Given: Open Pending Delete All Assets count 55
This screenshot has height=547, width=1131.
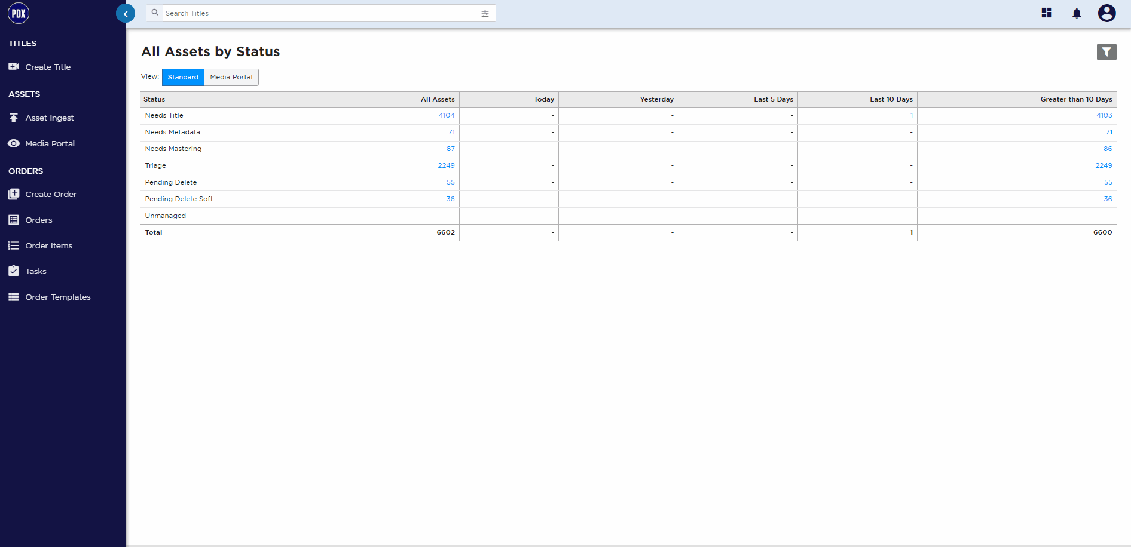Looking at the screenshot, I should tap(451, 182).
